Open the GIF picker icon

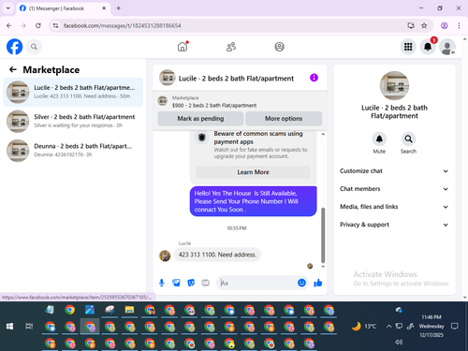(205, 283)
